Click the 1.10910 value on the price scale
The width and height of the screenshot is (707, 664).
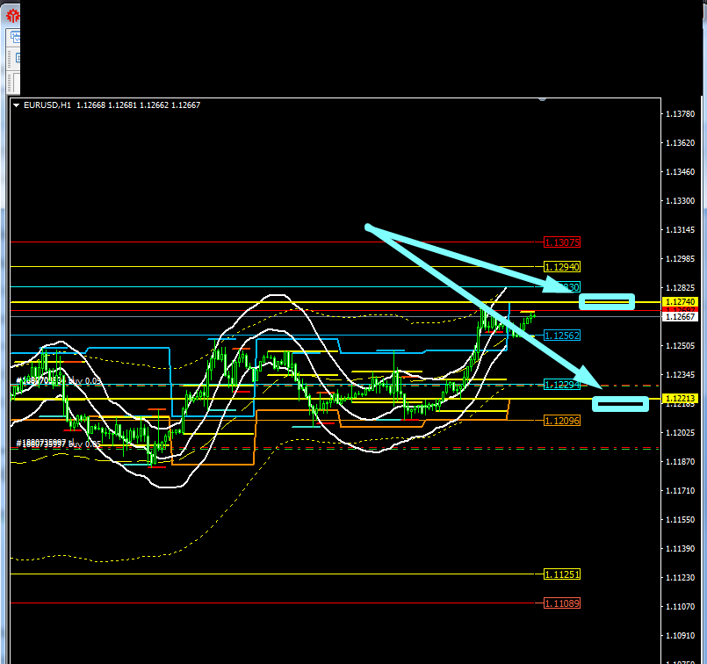[680, 636]
